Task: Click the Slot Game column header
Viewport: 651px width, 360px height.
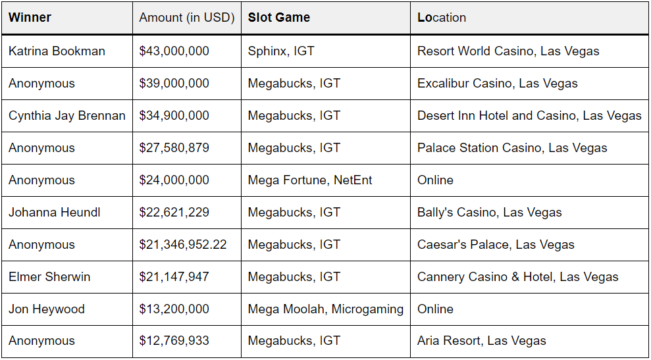Action: pos(325,18)
